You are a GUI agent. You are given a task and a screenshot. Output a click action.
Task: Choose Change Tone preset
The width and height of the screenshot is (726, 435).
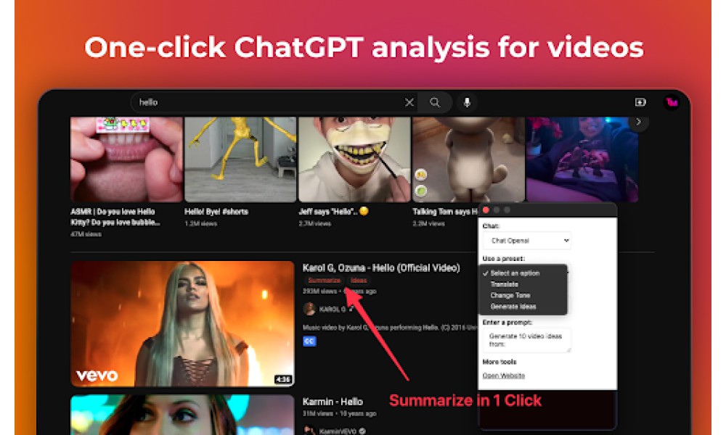point(510,295)
